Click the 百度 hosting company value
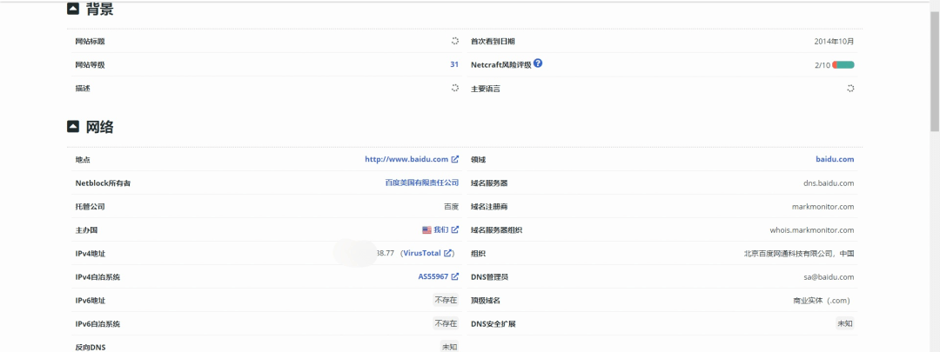The height and width of the screenshot is (352, 940). pyautogui.click(x=452, y=207)
